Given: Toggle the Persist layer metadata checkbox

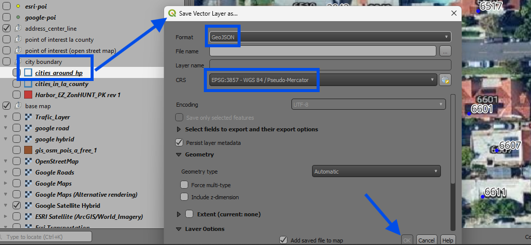Looking at the screenshot, I should point(179,143).
